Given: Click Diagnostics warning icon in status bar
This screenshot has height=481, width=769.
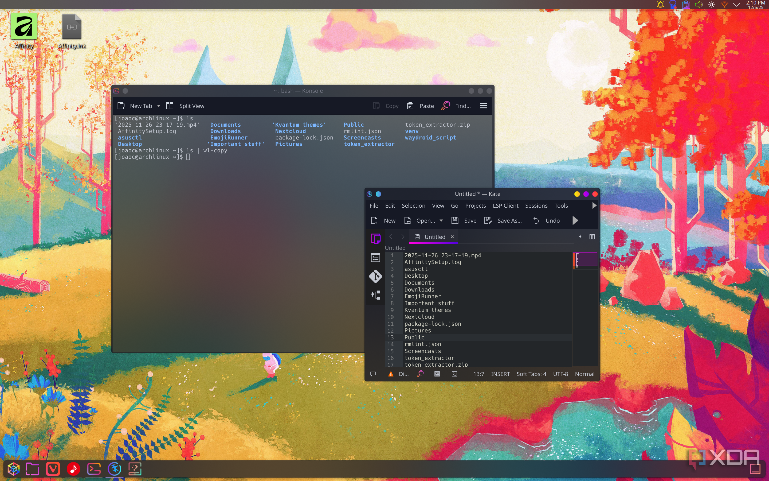Looking at the screenshot, I should [391, 374].
